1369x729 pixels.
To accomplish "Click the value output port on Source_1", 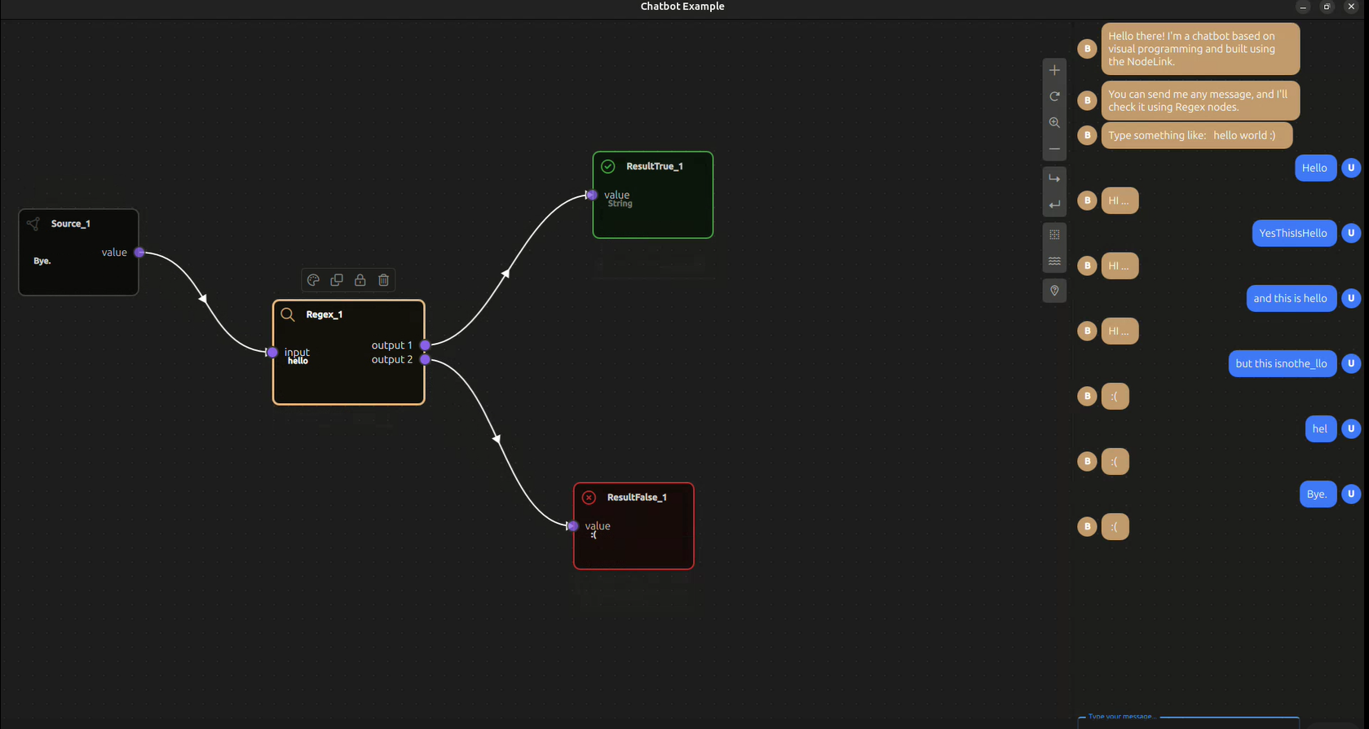I will coord(139,253).
